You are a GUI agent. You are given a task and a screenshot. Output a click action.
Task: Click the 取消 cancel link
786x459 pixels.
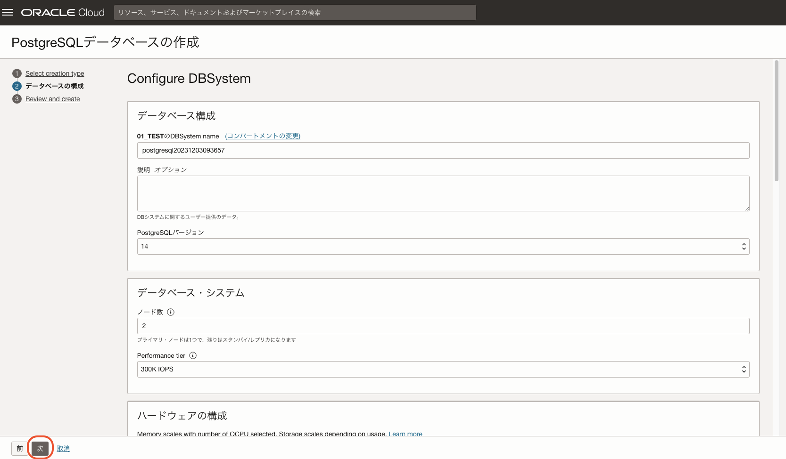pyautogui.click(x=63, y=449)
